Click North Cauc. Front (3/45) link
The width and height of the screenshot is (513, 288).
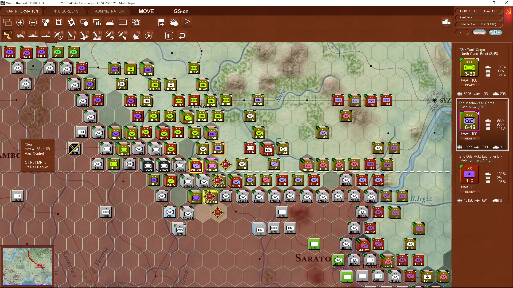pos(479,54)
